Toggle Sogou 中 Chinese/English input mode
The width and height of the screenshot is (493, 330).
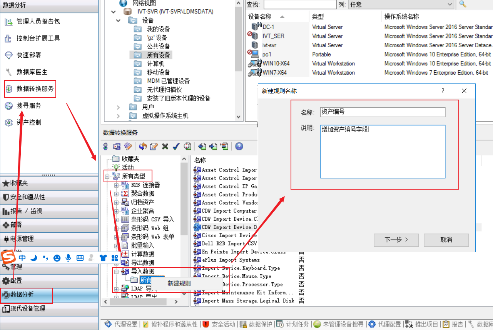pyautogui.click(x=22, y=258)
